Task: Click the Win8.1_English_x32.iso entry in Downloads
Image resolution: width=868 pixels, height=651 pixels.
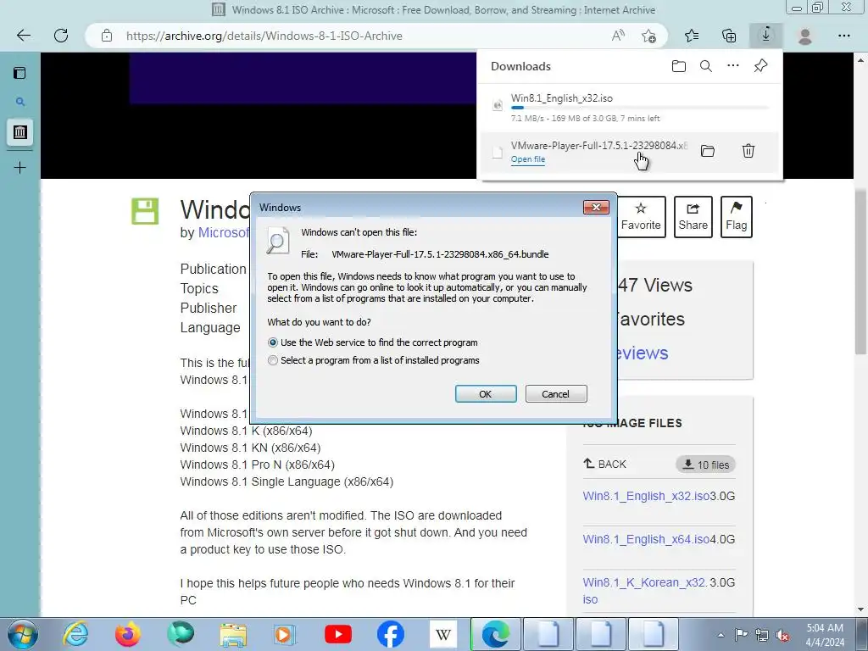Action: point(630,108)
